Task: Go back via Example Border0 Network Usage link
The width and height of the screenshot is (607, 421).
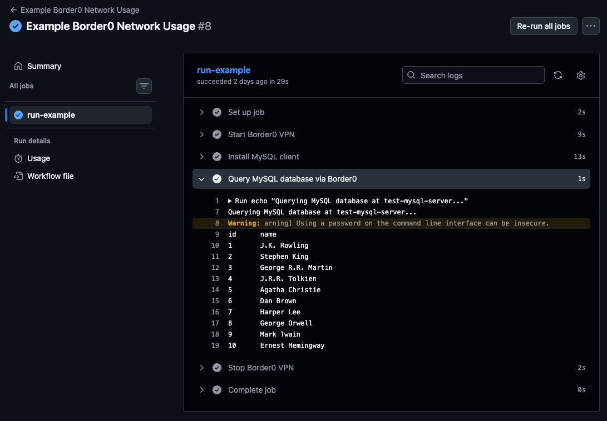Action: (x=80, y=10)
